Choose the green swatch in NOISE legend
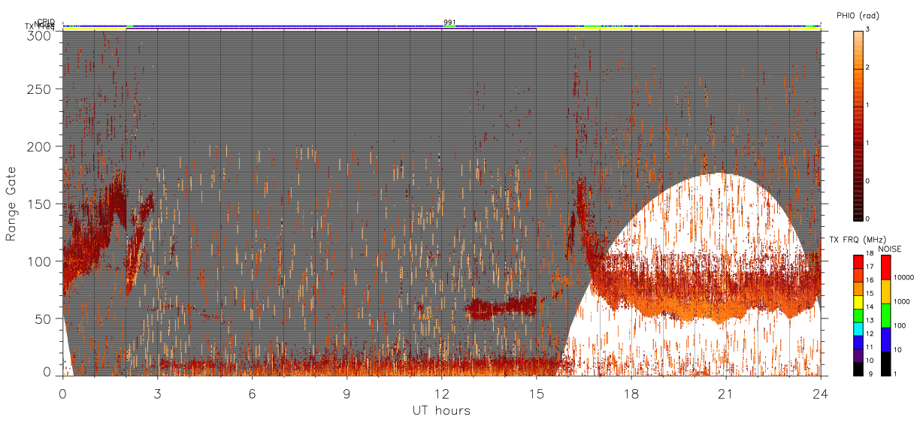923x426 pixels. (x=885, y=316)
